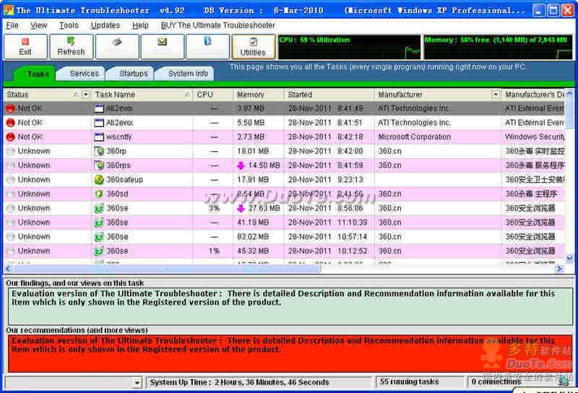This screenshot has height=393, width=578.
Task: Open the Help menu
Action: (140, 25)
